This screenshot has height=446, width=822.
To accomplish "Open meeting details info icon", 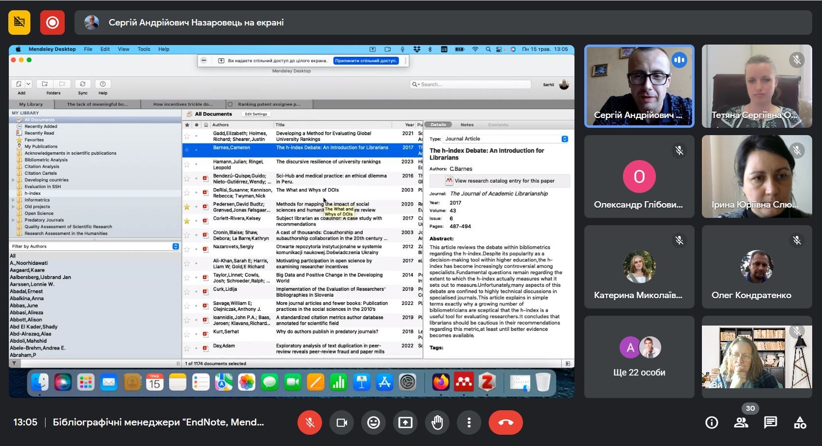I will 712,423.
